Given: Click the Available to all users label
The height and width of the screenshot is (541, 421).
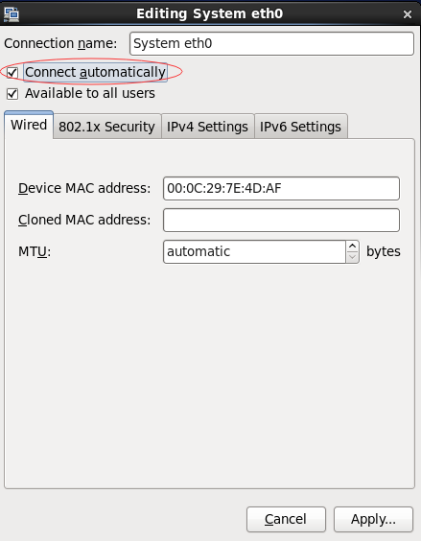Looking at the screenshot, I should [x=90, y=93].
